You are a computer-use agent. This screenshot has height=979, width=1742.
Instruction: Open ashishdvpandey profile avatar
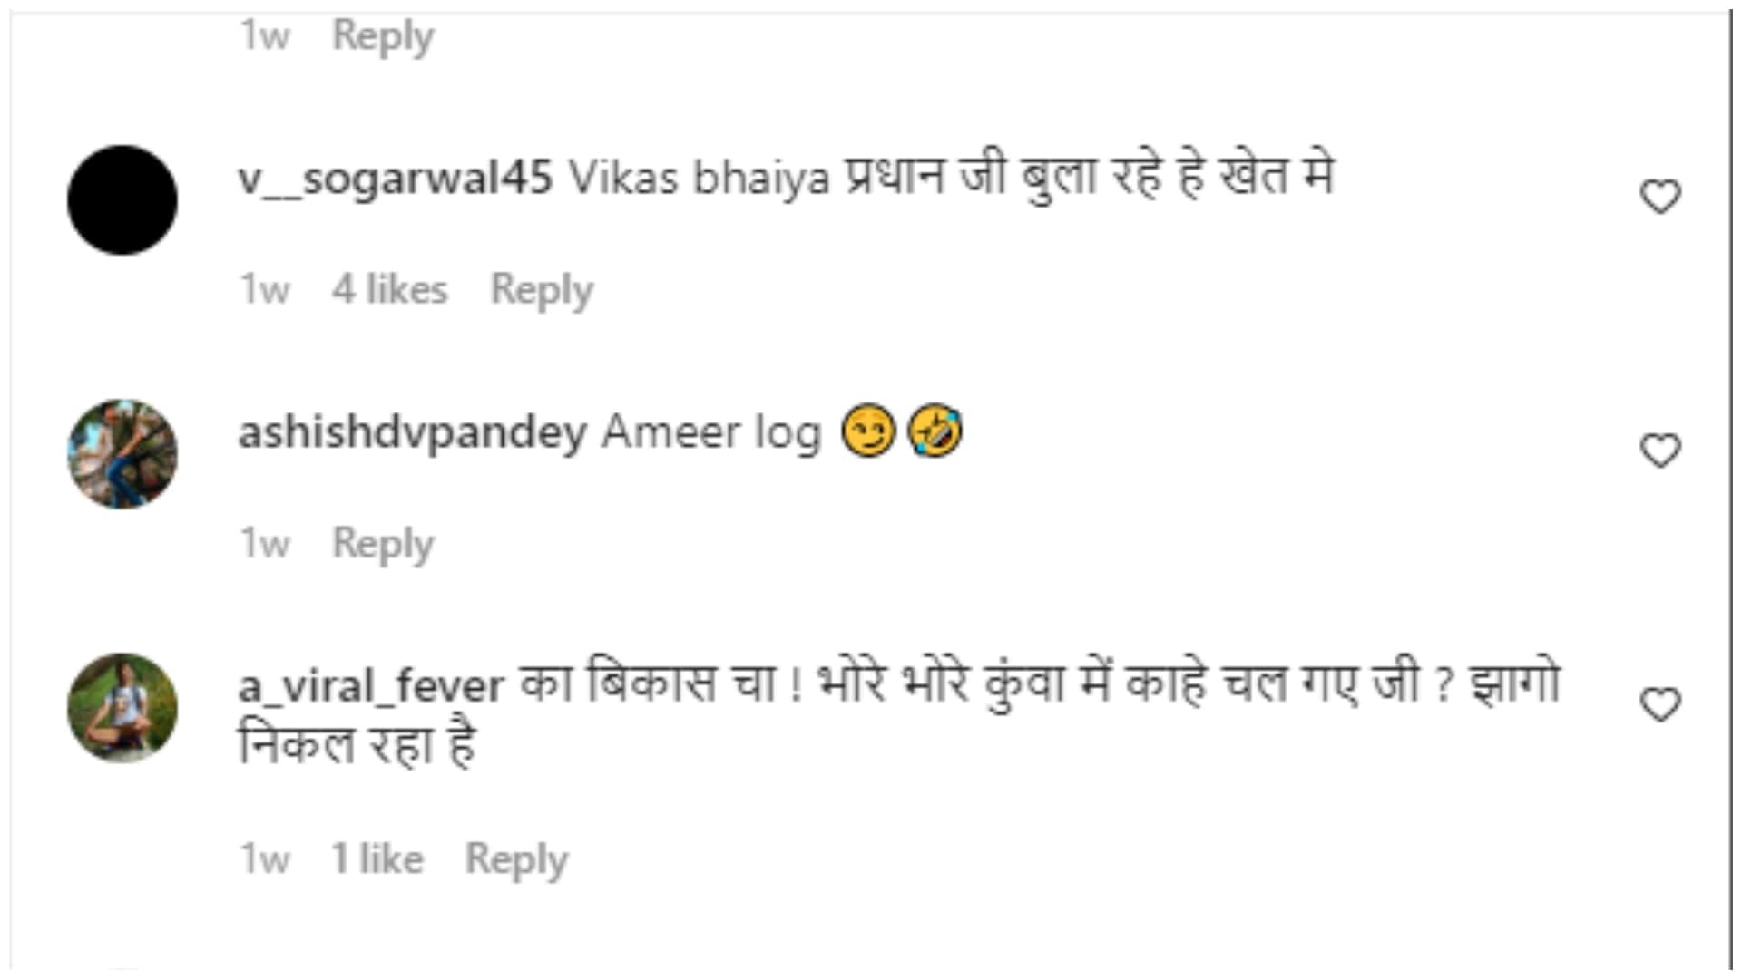click(122, 453)
